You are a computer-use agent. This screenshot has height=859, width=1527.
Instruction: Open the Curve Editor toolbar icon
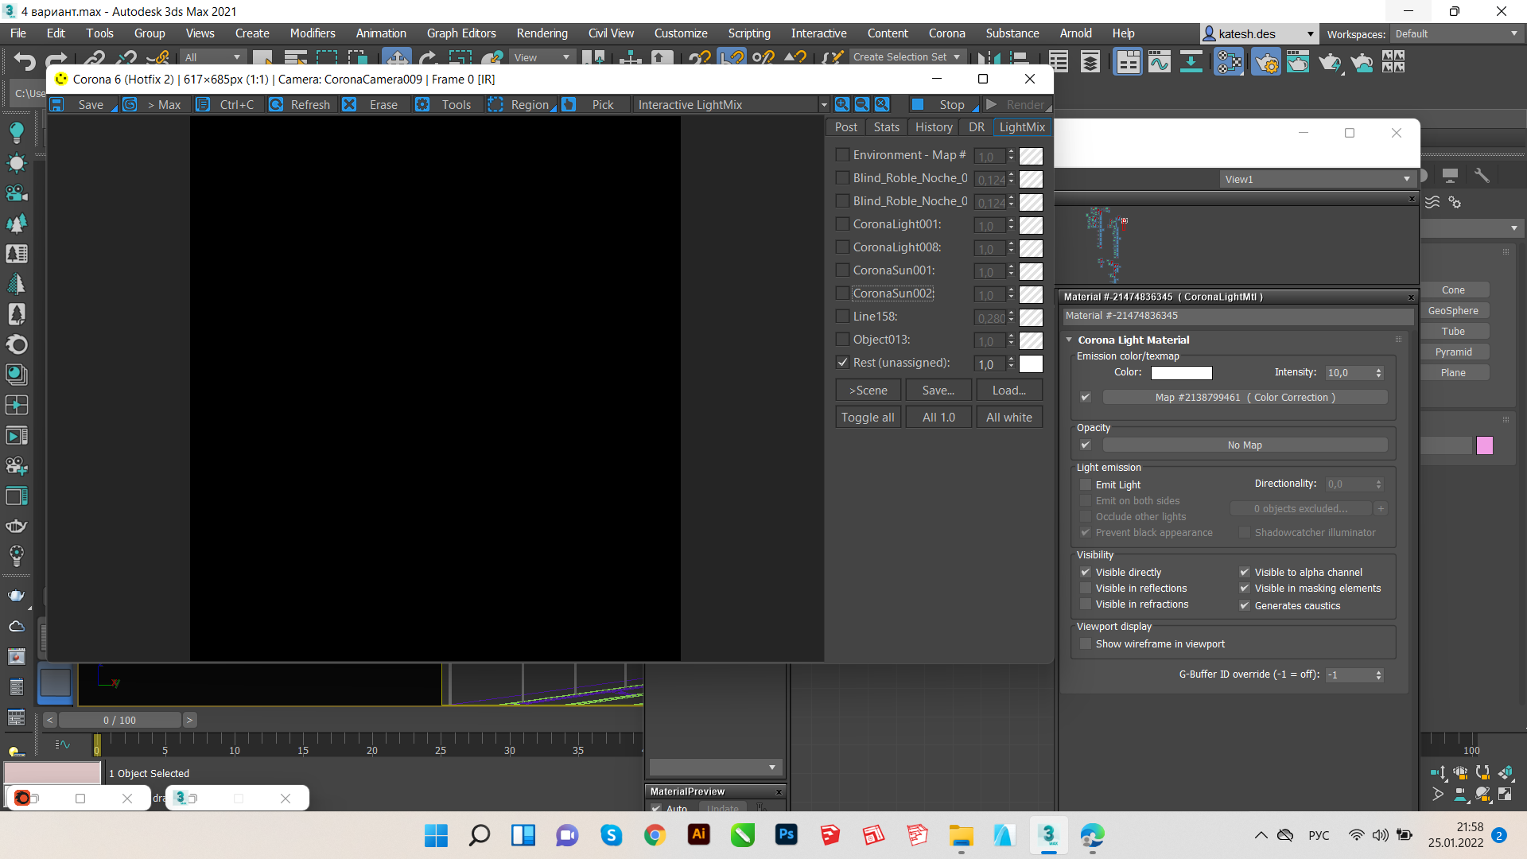click(1159, 61)
